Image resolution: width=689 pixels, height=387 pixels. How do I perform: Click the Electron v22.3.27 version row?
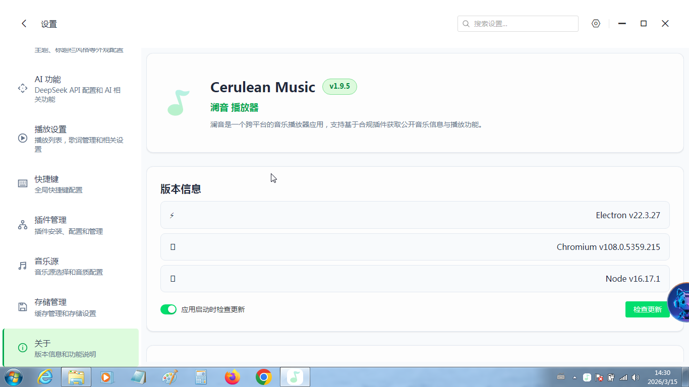coord(415,215)
